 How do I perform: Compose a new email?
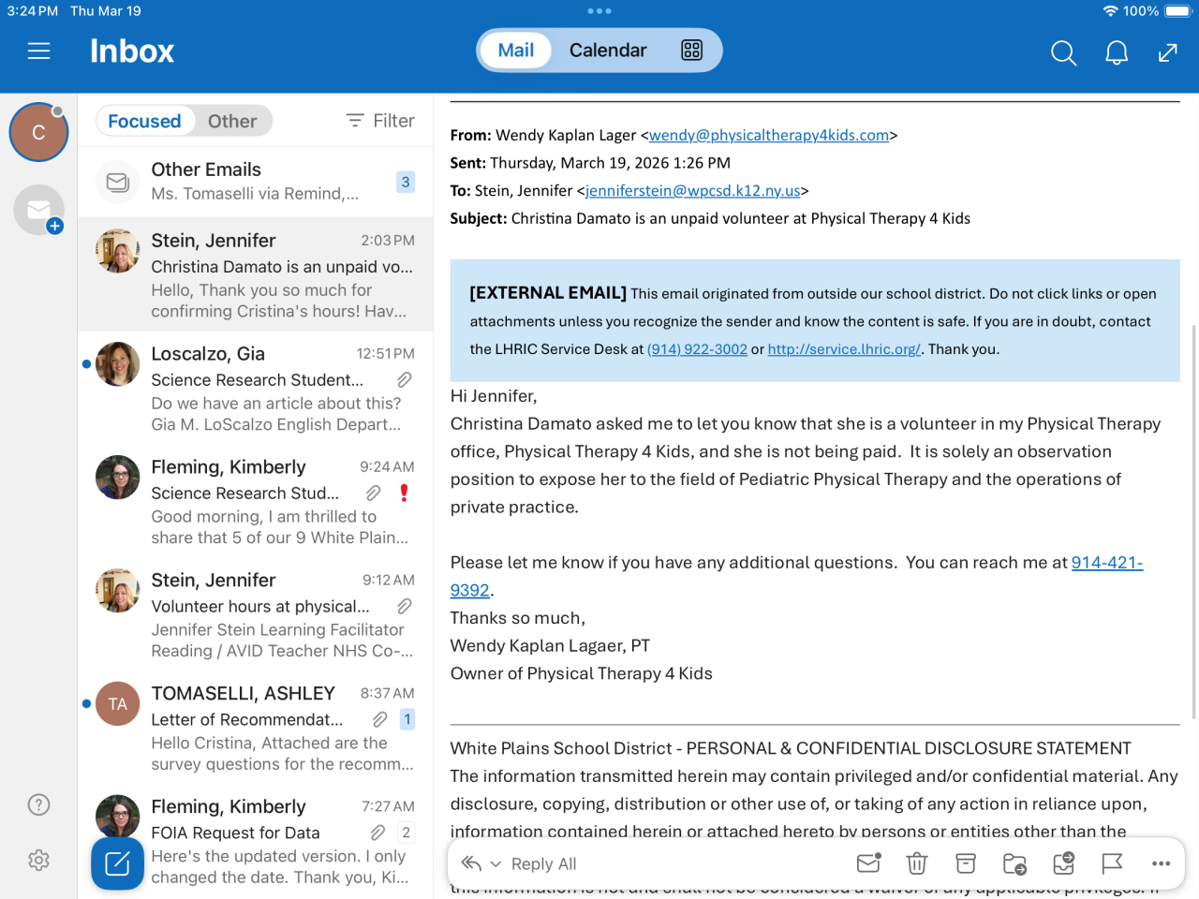coord(117,863)
